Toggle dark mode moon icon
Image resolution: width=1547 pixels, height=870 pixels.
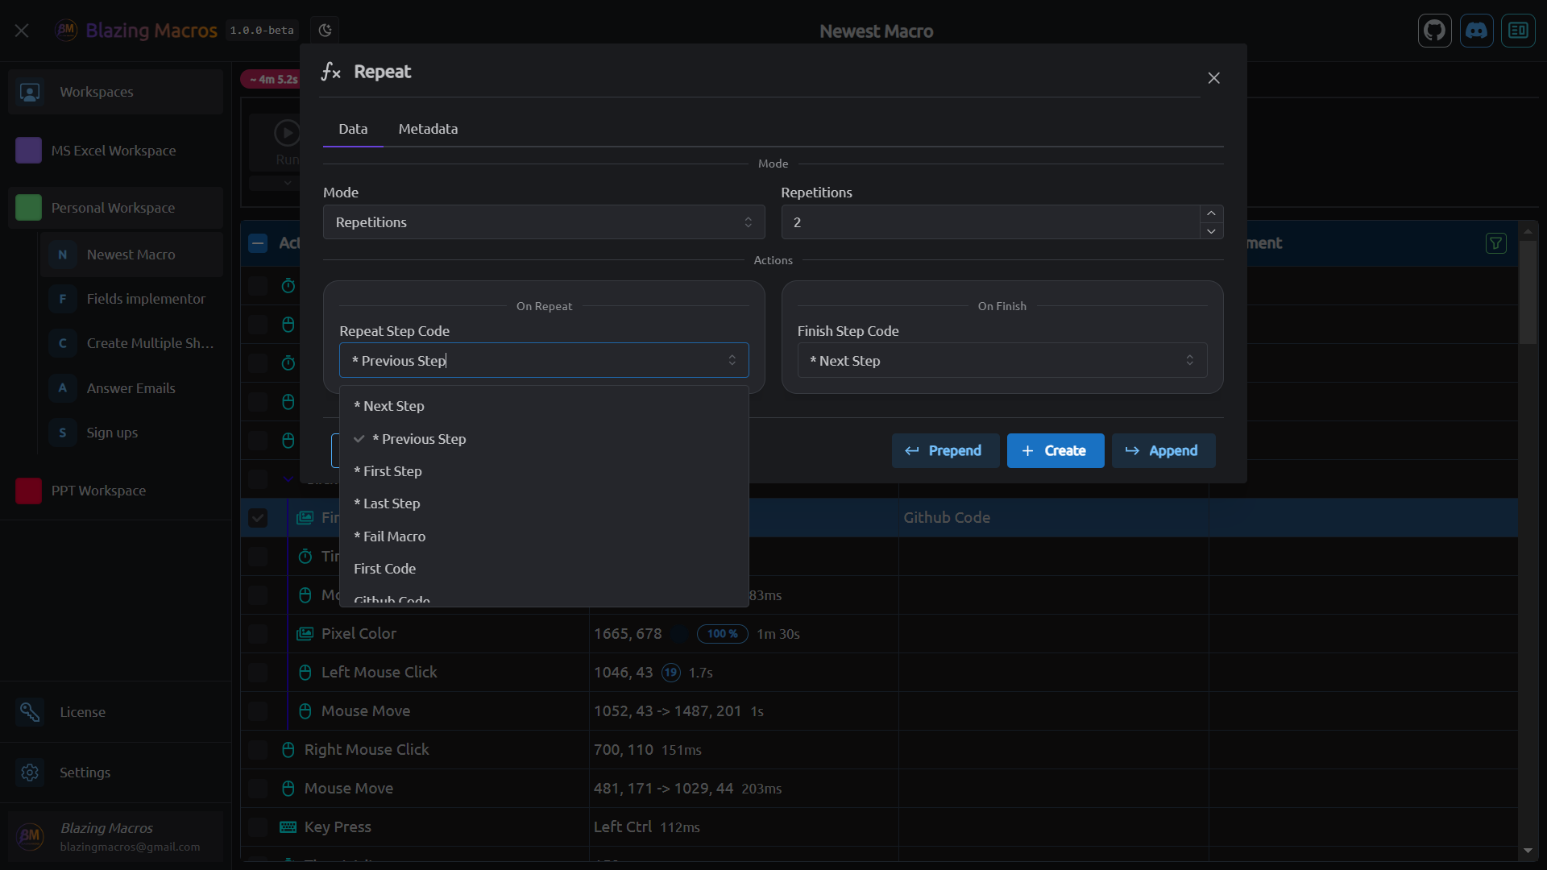[x=325, y=31]
